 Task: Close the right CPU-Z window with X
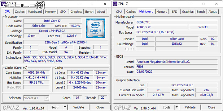216,4
